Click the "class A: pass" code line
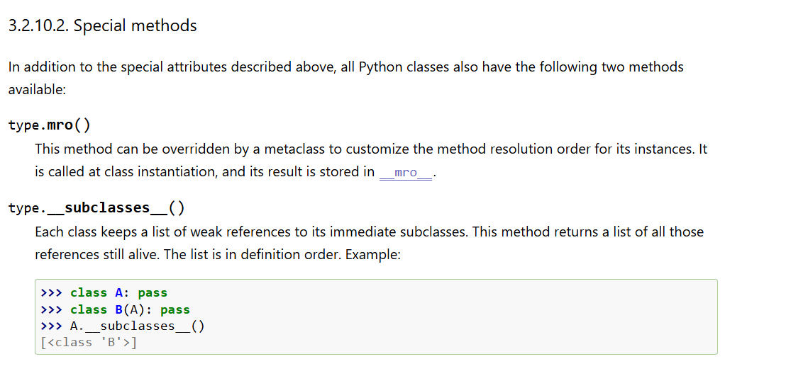The width and height of the screenshot is (786, 371). (x=118, y=292)
